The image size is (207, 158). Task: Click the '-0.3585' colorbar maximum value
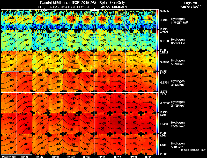(x=164, y=11)
